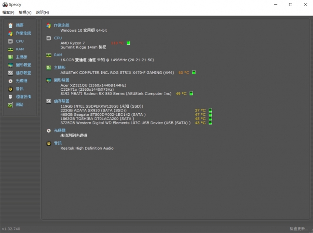Click the green indicator next to ADATA 37 °C
The image size is (313, 233).
(x=210, y=110)
